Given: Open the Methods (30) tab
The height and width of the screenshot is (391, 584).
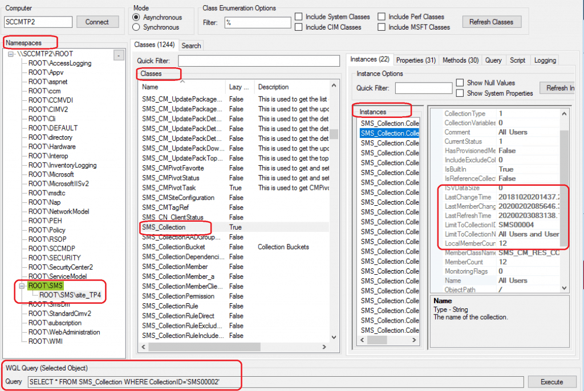Looking at the screenshot, I should (x=460, y=60).
